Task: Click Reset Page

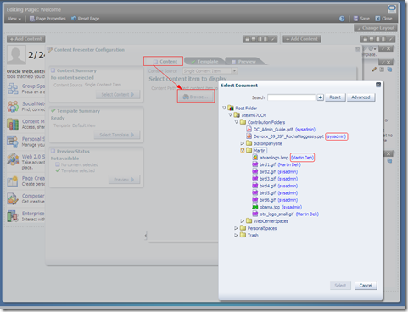Action: coord(85,19)
